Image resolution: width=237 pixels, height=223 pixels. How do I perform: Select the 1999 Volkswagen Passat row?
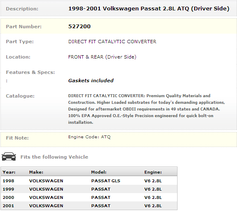[89, 189]
